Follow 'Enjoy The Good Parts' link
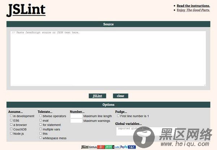217x150 pixels. (193, 10)
